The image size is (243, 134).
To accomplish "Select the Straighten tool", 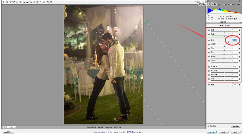I will point(24,2).
